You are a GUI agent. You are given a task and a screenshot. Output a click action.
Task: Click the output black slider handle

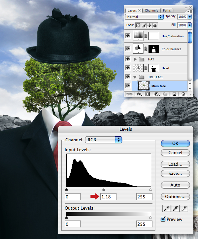tap(66, 218)
